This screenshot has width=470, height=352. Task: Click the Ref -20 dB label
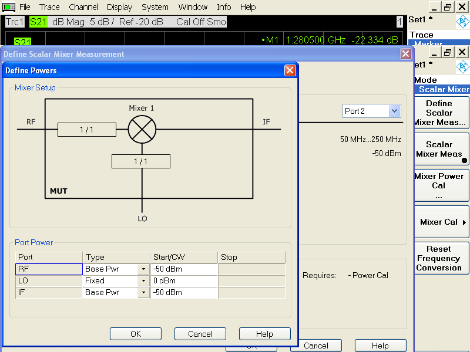(x=141, y=22)
